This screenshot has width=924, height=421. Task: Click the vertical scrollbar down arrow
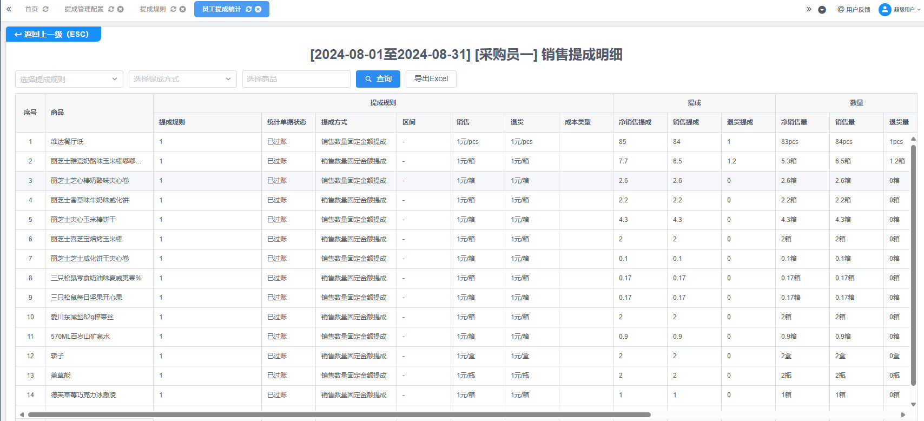[x=913, y=404]
